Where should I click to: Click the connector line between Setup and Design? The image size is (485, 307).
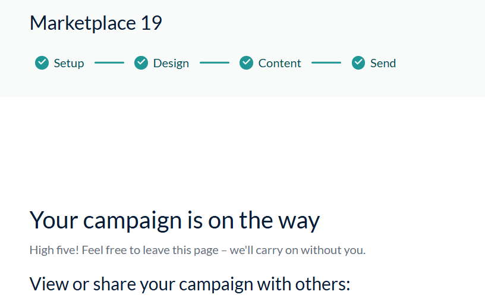109,62
